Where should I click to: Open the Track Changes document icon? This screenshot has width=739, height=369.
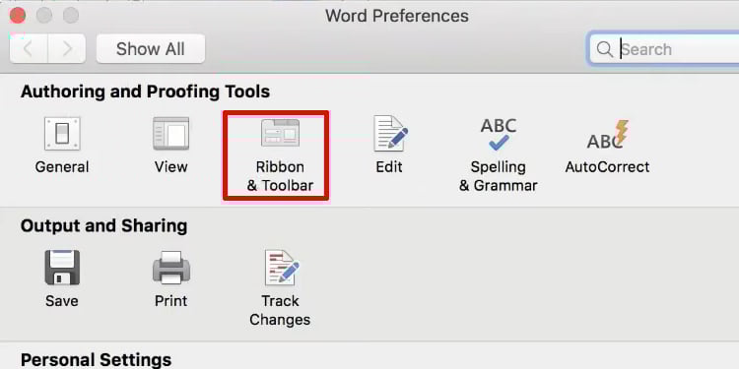tap(282, 268)
